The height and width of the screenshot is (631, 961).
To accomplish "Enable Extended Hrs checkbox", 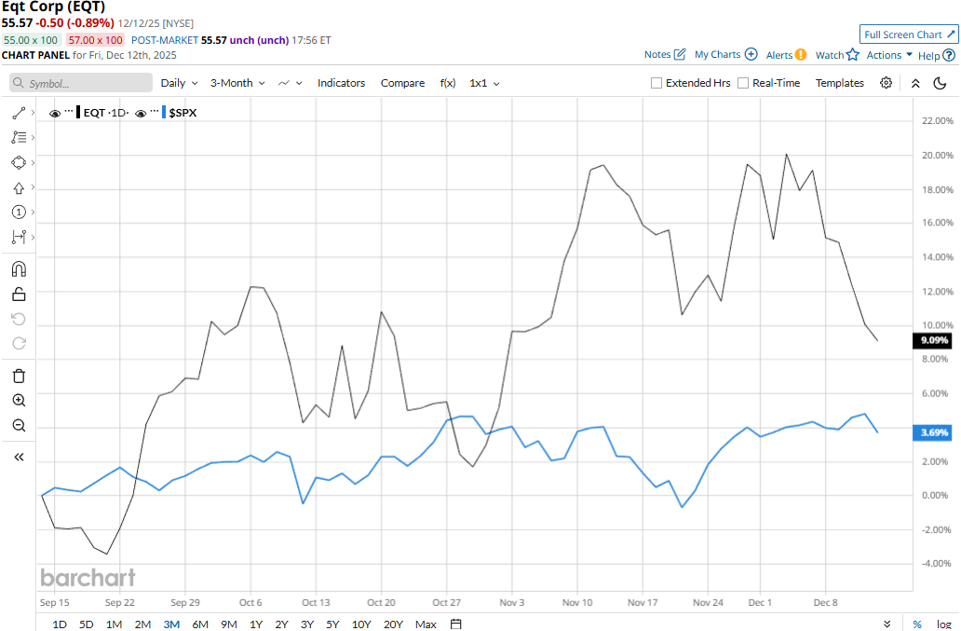I will coord(656,83).
